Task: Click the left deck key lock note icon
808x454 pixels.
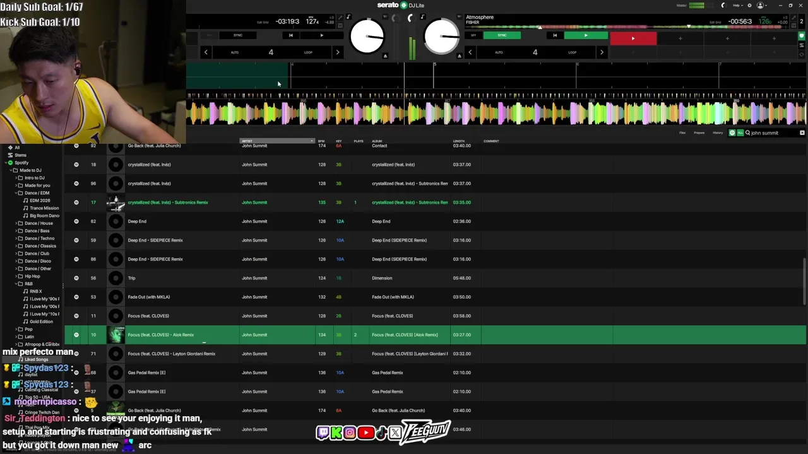Action: pyautogui.click(x=348, y=17)
